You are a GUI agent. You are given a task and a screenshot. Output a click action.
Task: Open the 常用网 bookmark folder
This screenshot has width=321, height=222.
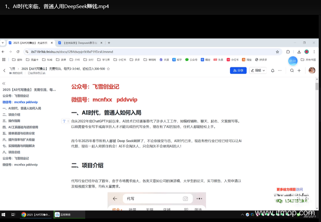(x=150, y=60)
